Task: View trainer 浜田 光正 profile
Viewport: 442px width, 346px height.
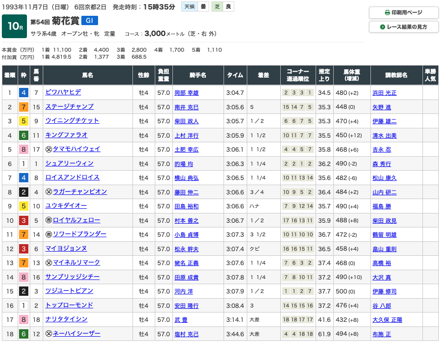Action: (384, 93)
